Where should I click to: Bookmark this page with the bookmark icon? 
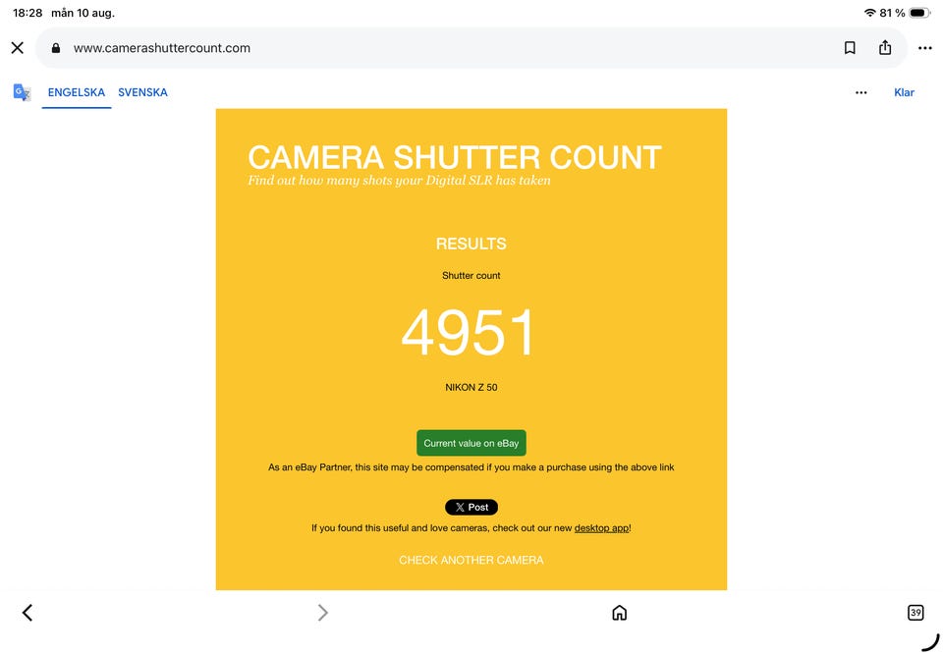tap(850, 48)
